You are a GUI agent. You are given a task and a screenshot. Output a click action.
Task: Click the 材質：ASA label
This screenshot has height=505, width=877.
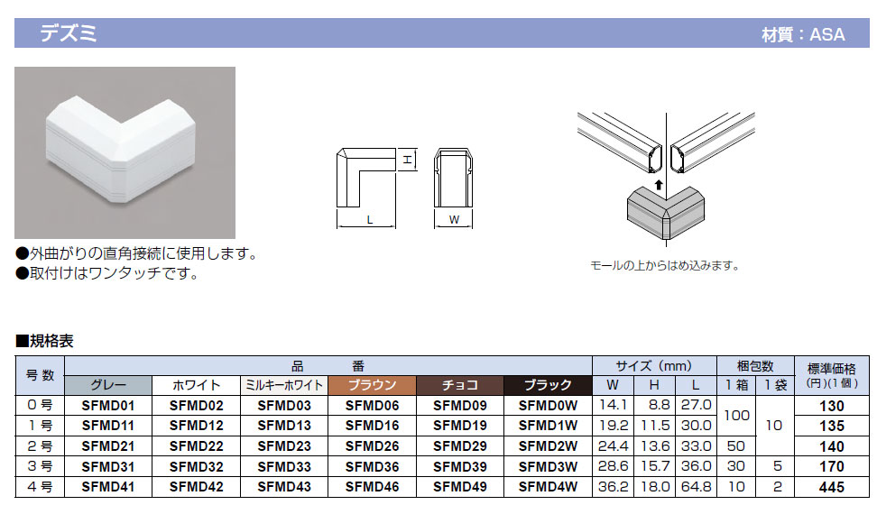[x=802, y=35]
